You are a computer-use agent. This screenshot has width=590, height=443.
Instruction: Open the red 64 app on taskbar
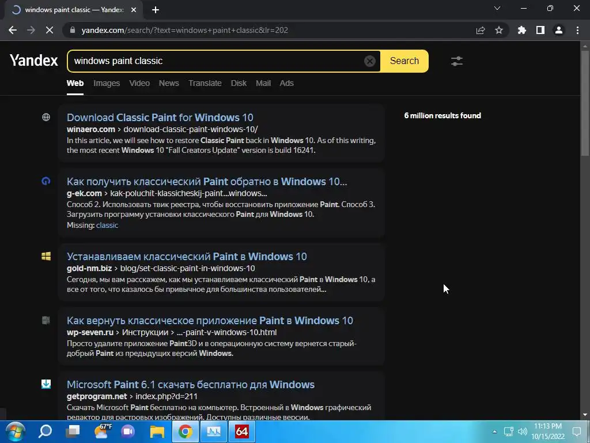pyautogui.click(x=241, y=431)
